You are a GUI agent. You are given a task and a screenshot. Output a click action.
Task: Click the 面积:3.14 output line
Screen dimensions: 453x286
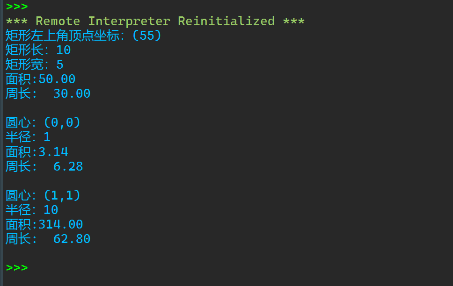coord(37,152)
